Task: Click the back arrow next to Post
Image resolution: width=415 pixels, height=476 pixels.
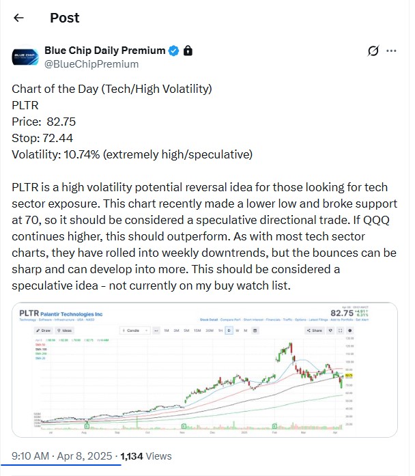Action: pos(18,18)
